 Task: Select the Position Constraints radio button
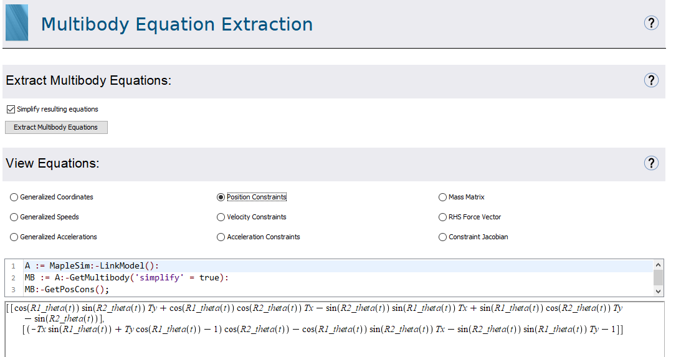coord(221,197)
